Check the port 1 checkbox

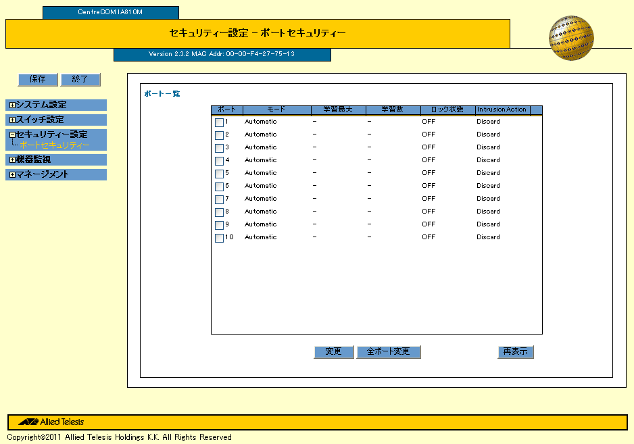pyautogui.click(x=219, y=122)
